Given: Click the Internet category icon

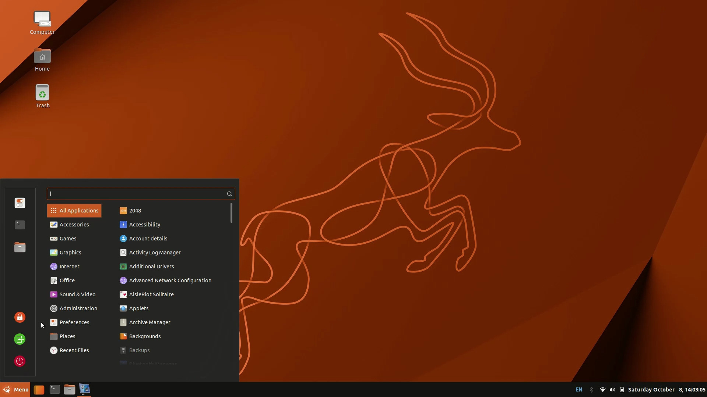Looking at the screenshot, I should tap(53, 266).
